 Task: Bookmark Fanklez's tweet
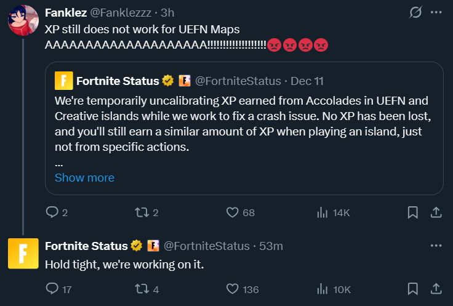click(413, 212)
